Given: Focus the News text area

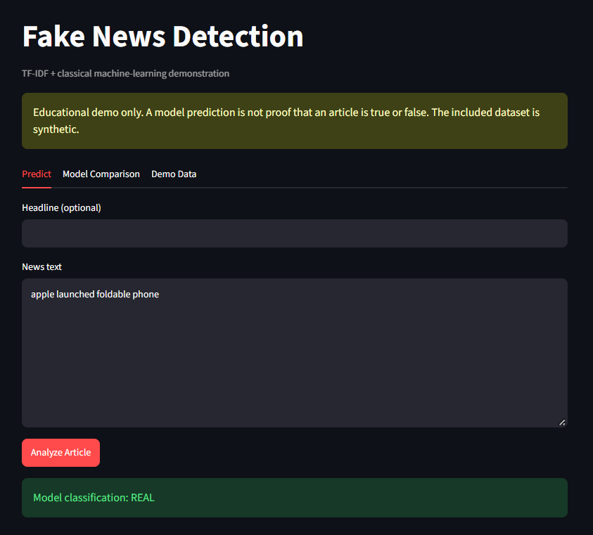Looking at the screenshot, I should (x=295, y=353).
